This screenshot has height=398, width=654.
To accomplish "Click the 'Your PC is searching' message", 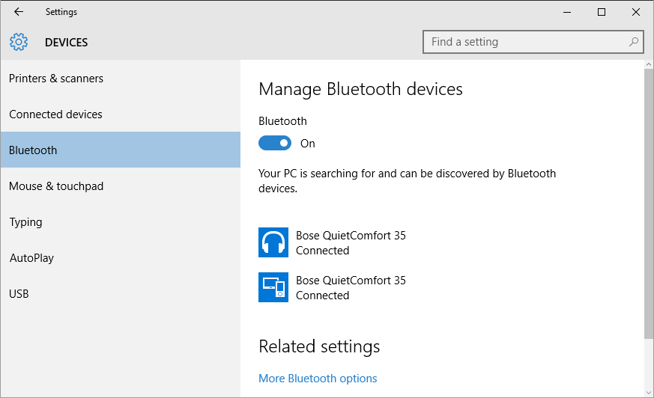I will point(407,181).
